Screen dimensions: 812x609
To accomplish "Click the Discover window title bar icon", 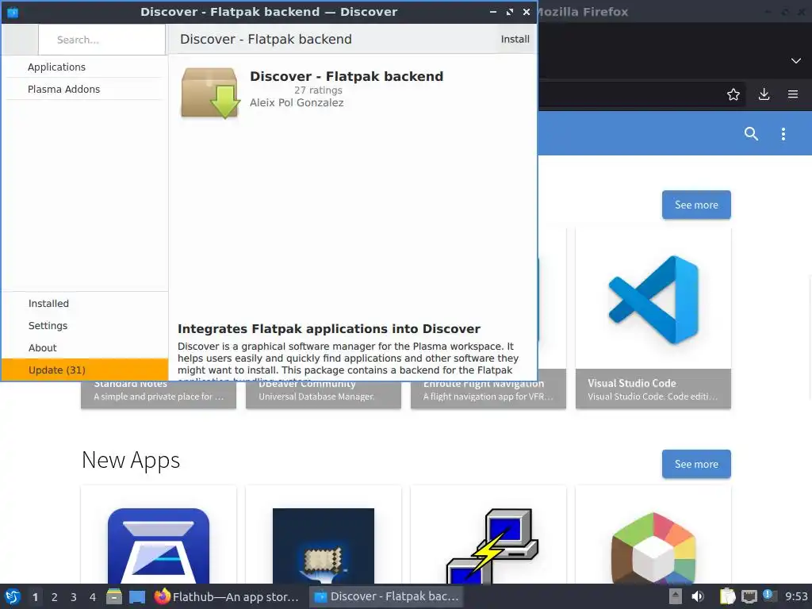I will click(13, 12).
